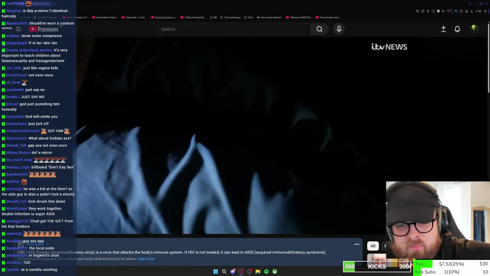Viewport: 490px width, 276px height.
Task: Open Discord from the taskbar
Action: pos(232,271)
